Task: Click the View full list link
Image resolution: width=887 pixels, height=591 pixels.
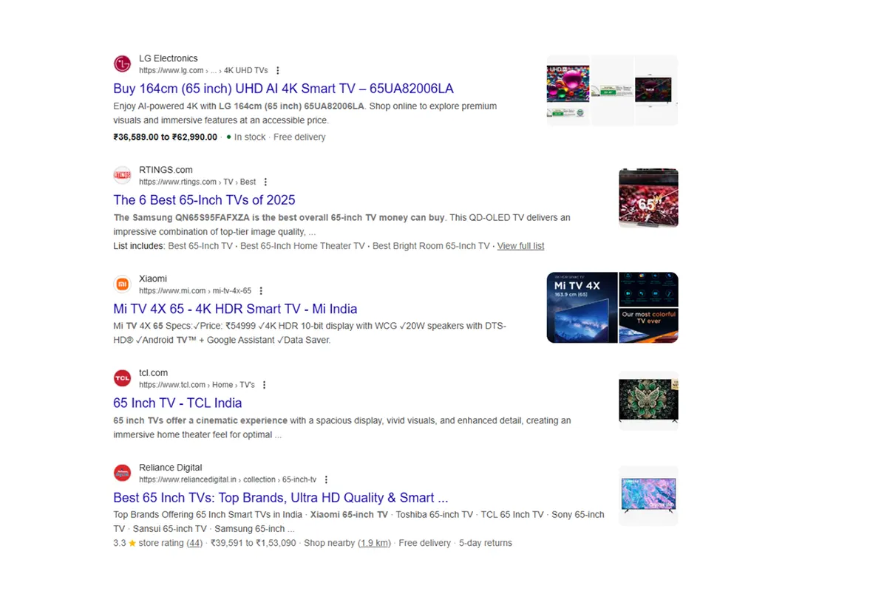Action: [x=520, y=246]
